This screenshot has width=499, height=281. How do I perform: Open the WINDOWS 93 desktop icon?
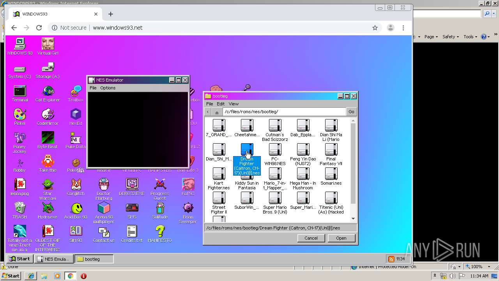[x=19, y=46]
